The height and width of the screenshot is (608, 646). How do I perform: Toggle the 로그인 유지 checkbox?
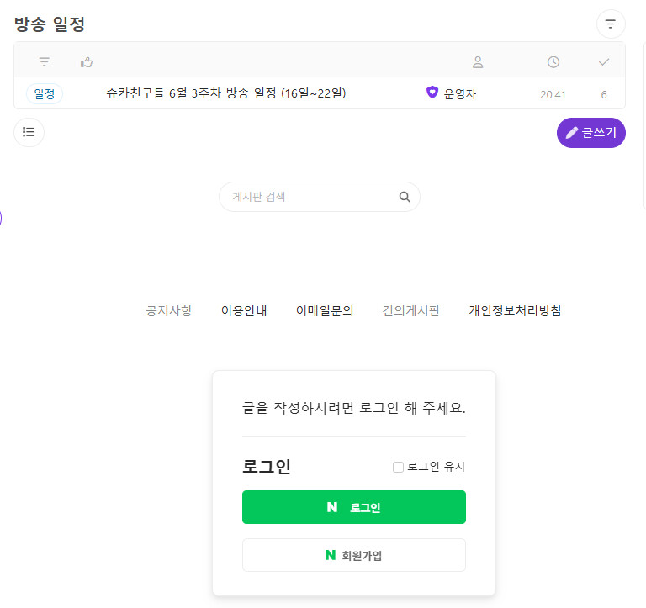[399, 467]
